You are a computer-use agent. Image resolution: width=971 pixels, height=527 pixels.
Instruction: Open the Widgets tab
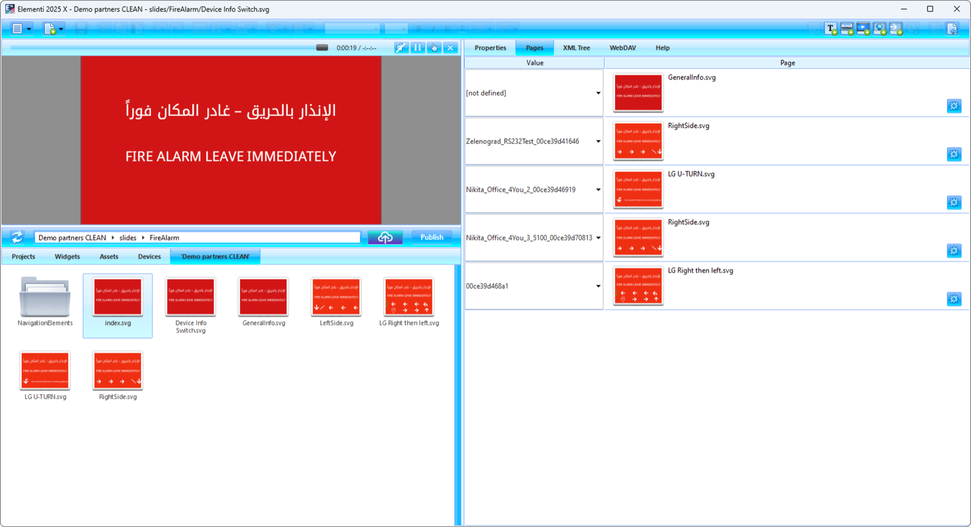(x=67, y=256)
